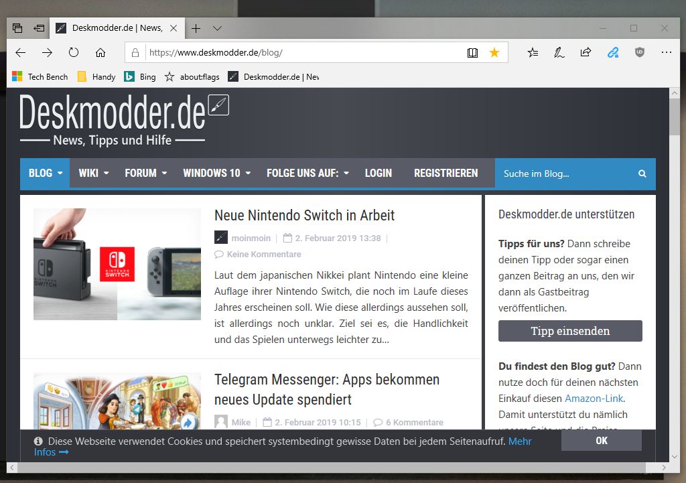686x483 pixels.
Task: Open the Settings and more menu
Action: tap(667, 52)
